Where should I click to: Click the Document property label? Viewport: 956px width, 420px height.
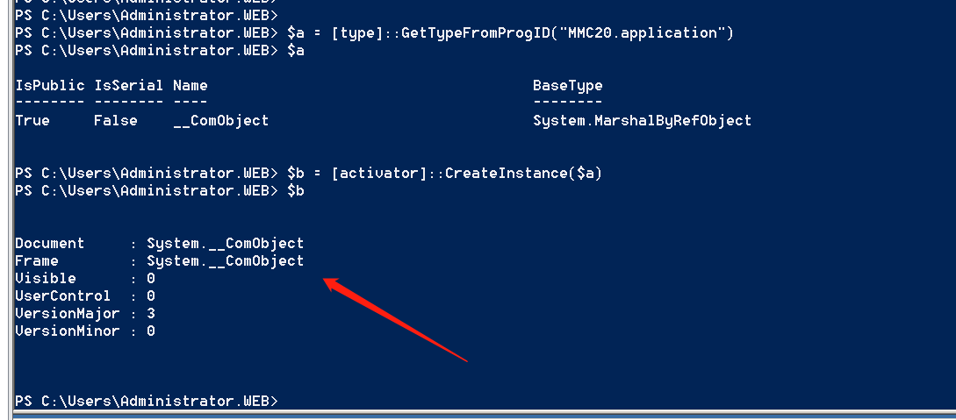click(x=50, y=244)
